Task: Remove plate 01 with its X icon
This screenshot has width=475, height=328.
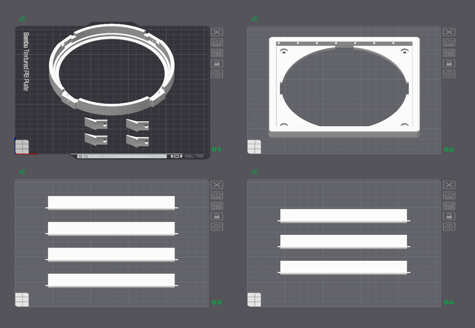Action: (217, 32)
